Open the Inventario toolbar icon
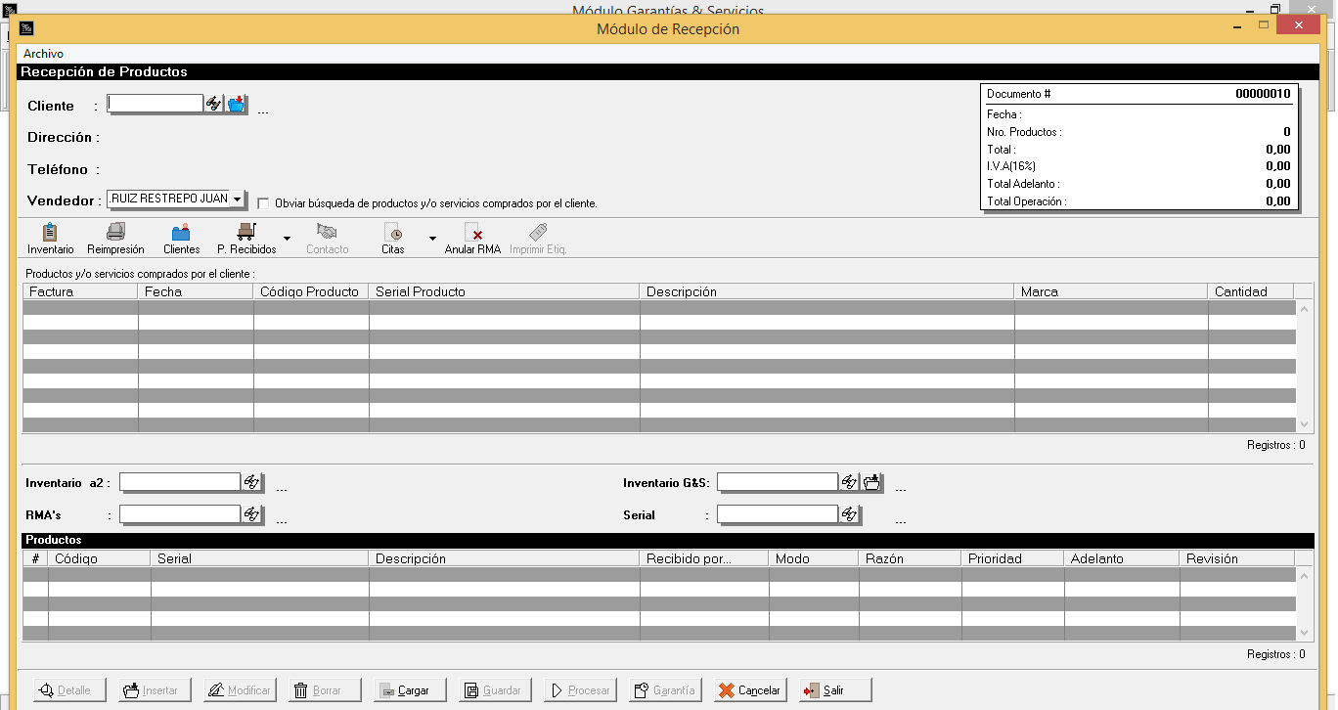 tap(50, 233)
